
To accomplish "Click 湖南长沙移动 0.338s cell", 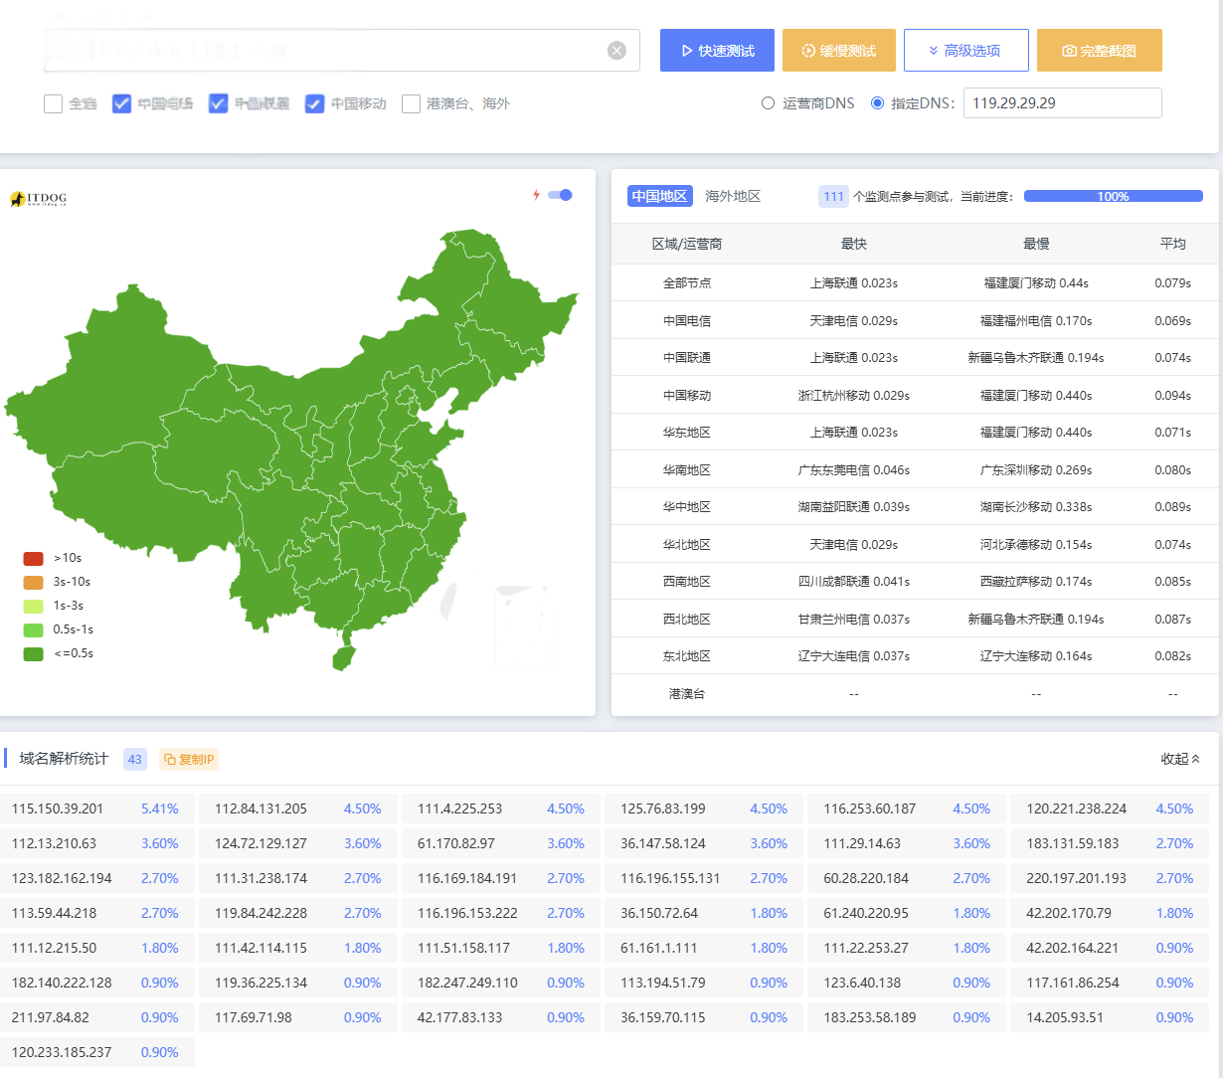I will [x=1036, y=507].
